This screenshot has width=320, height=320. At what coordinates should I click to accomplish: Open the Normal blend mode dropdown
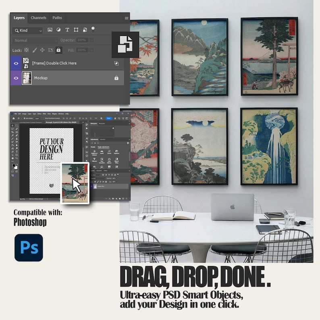coord(35,40)
